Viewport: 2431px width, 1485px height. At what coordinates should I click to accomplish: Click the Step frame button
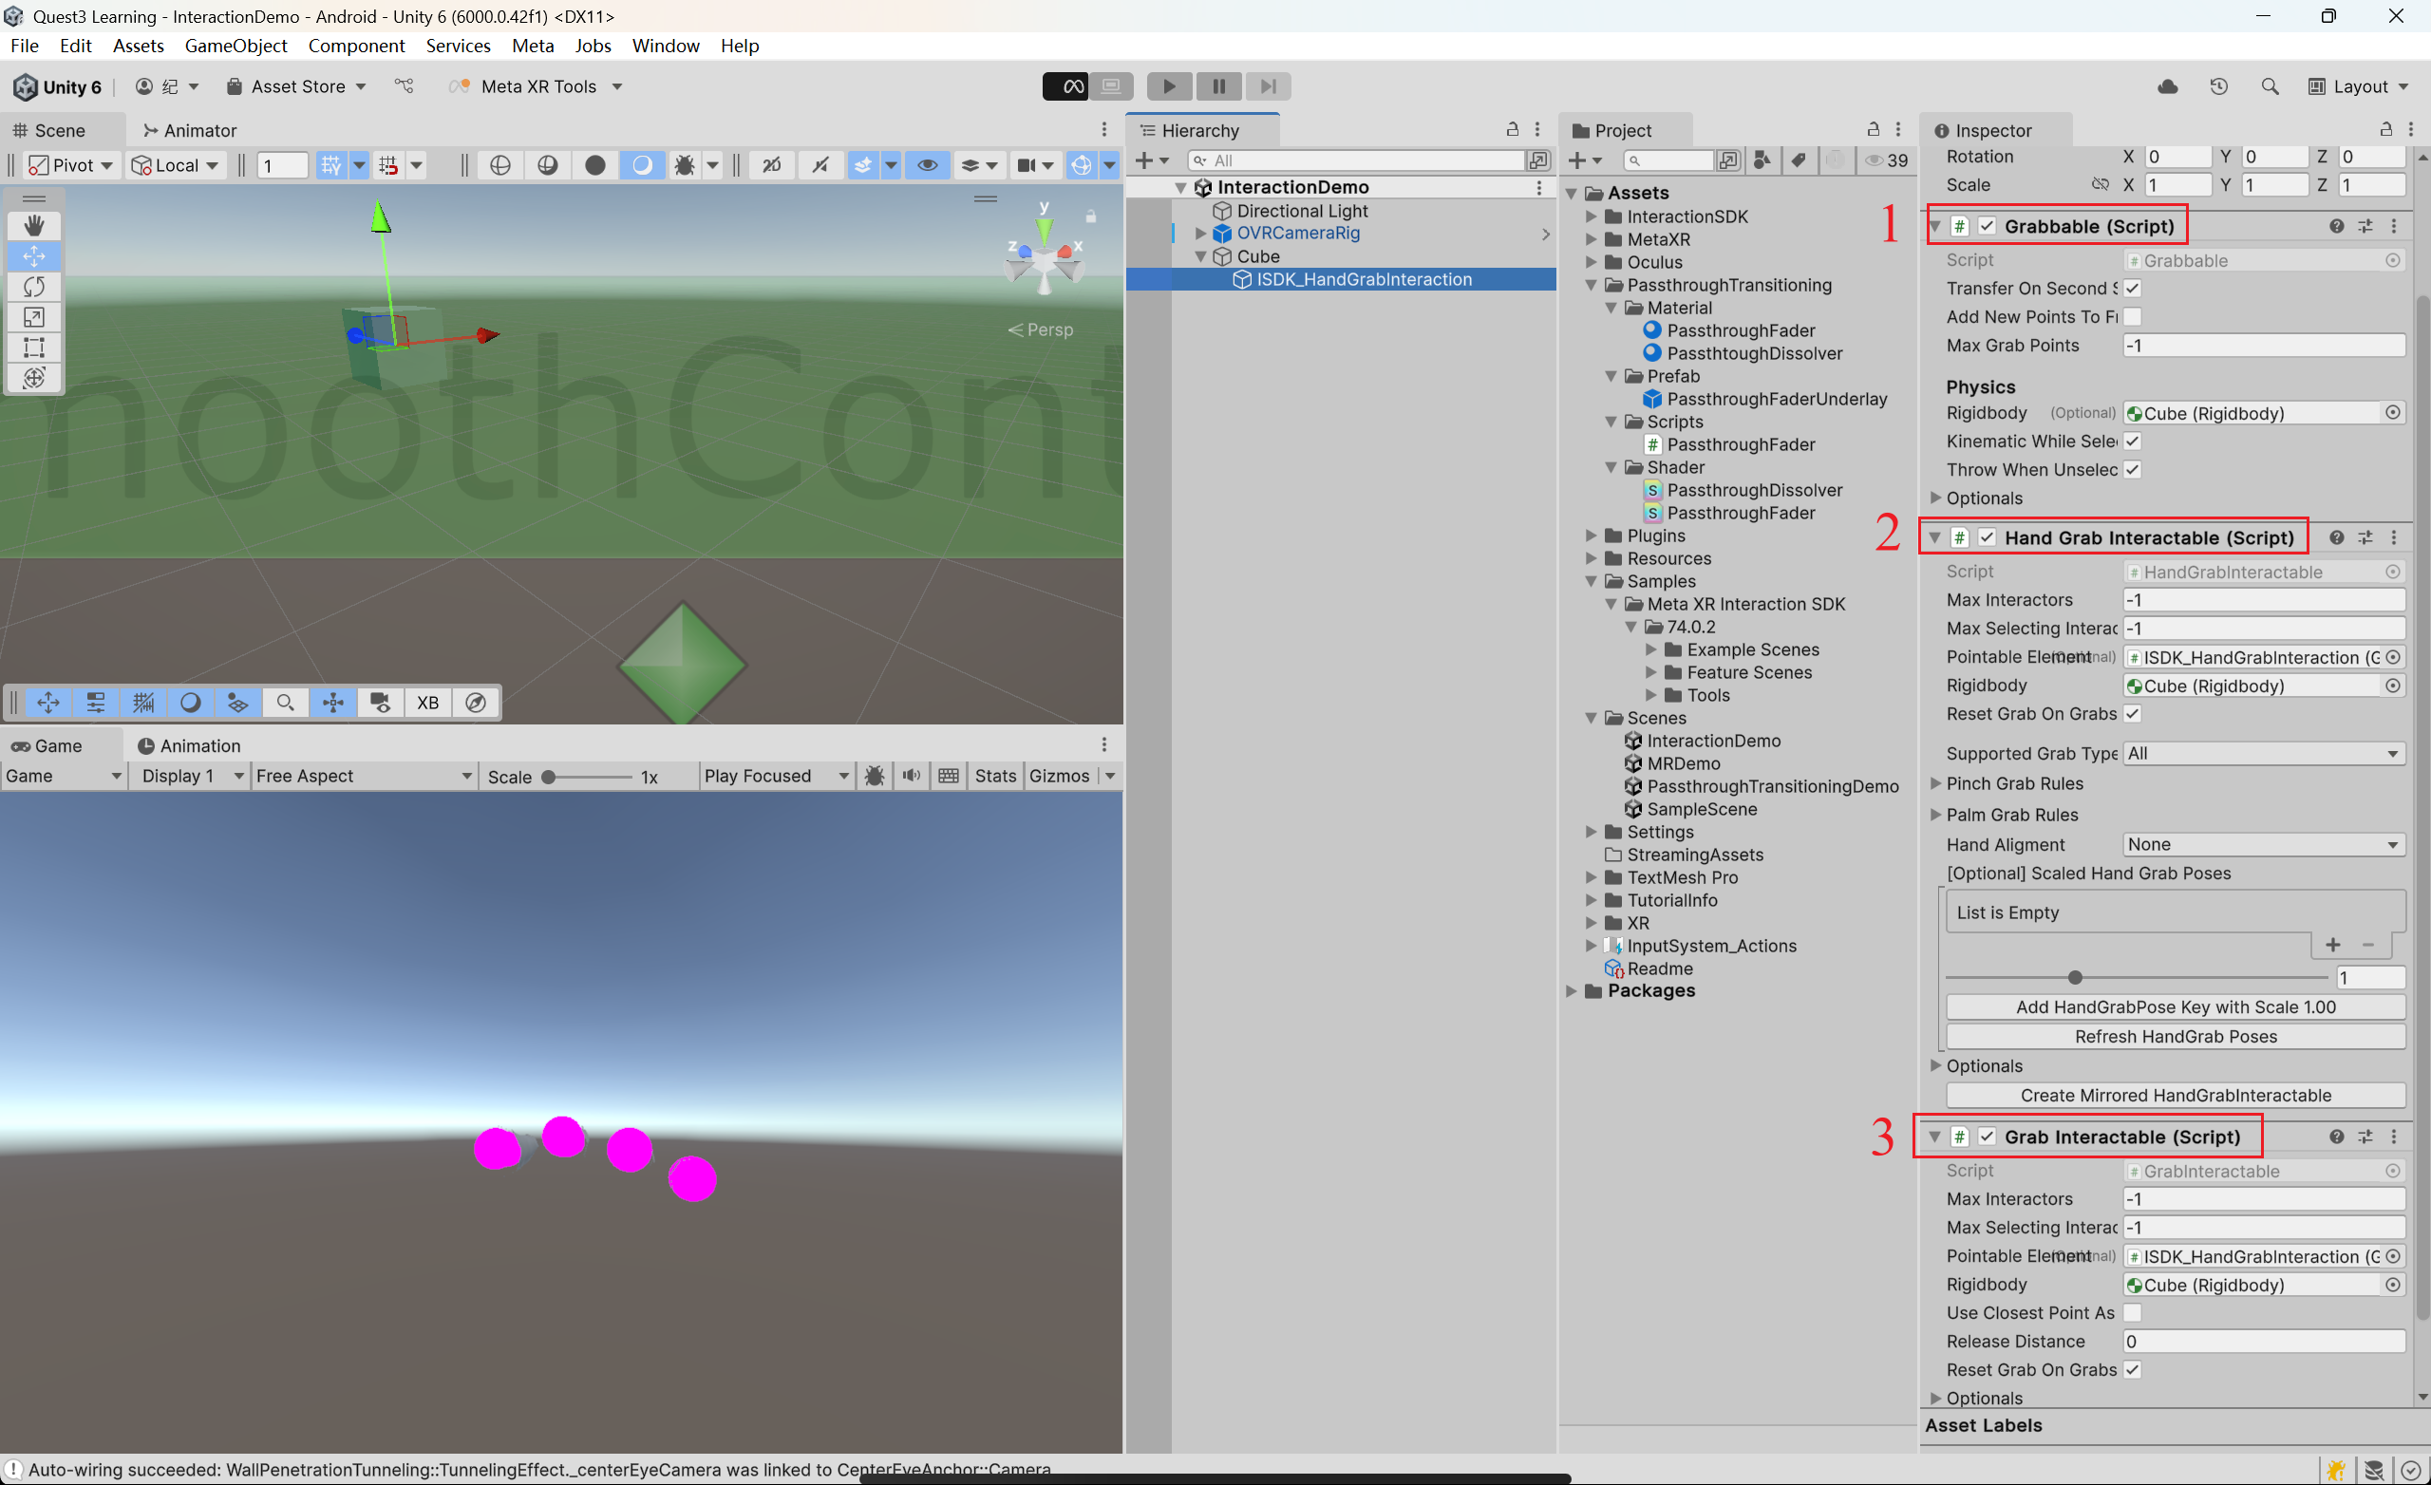[x=1268, y=85]
